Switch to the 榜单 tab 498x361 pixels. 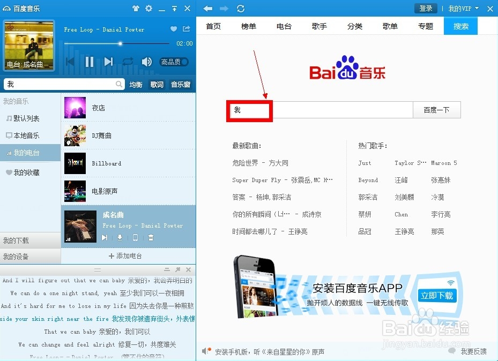[248, 26]
